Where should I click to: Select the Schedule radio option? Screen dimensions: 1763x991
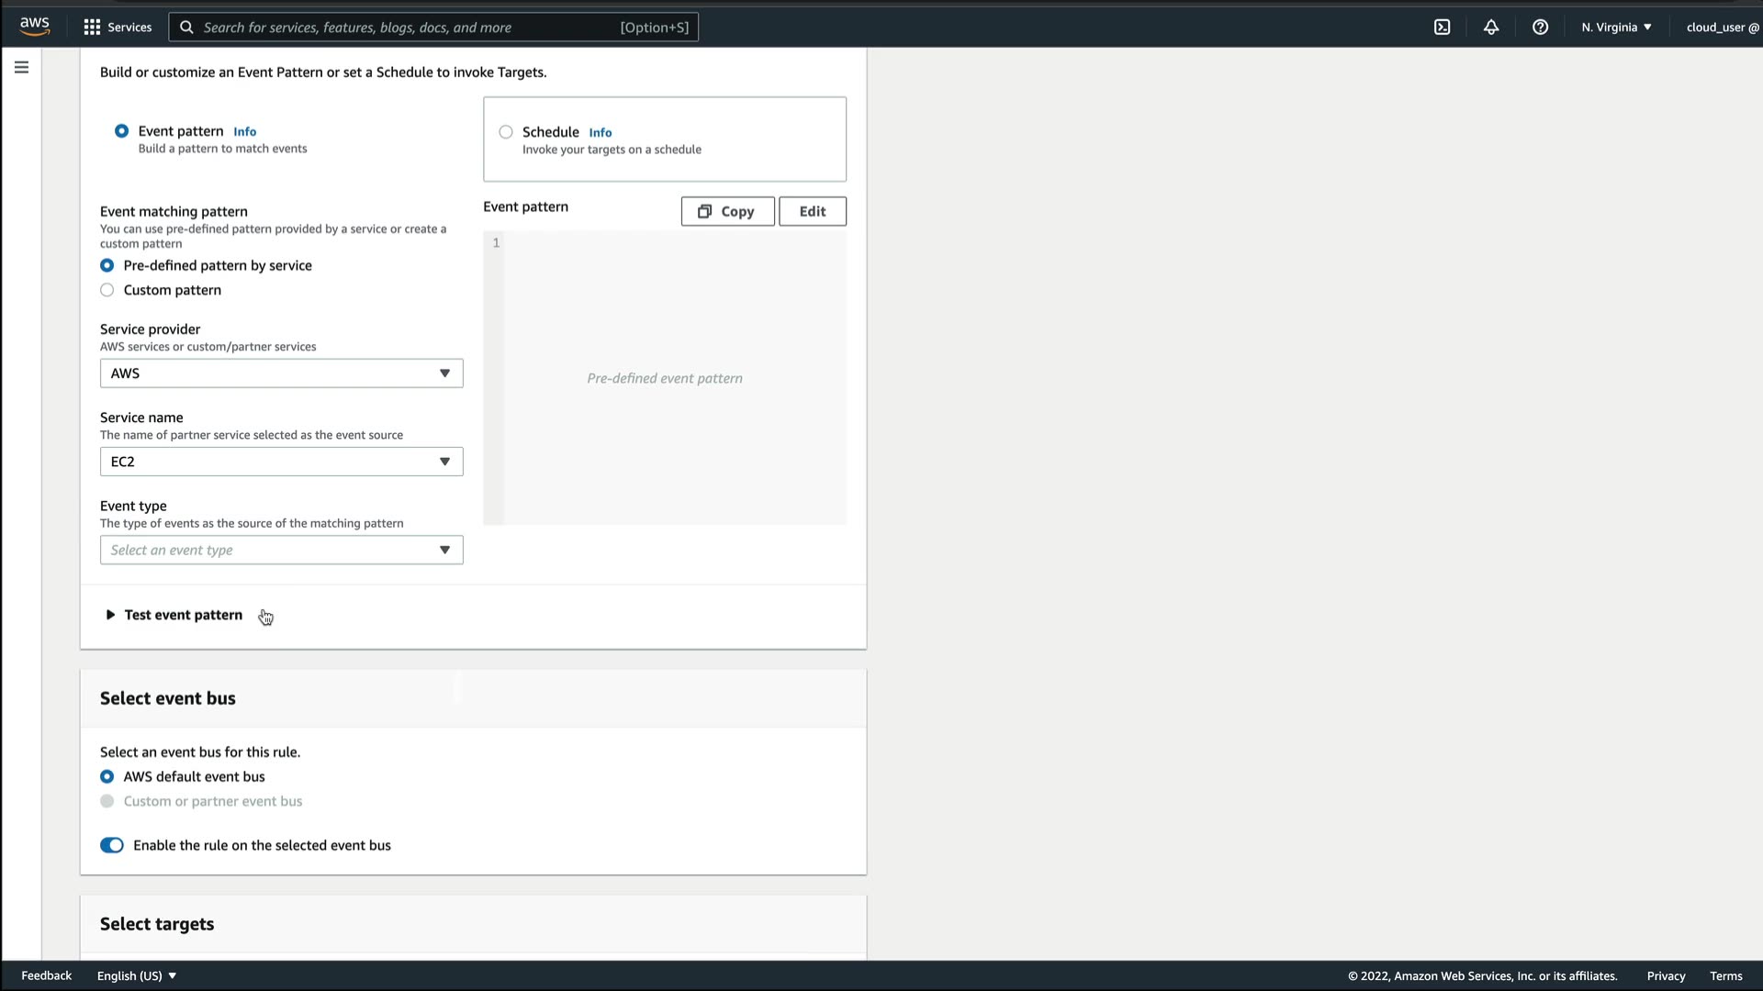click(506, 132)
